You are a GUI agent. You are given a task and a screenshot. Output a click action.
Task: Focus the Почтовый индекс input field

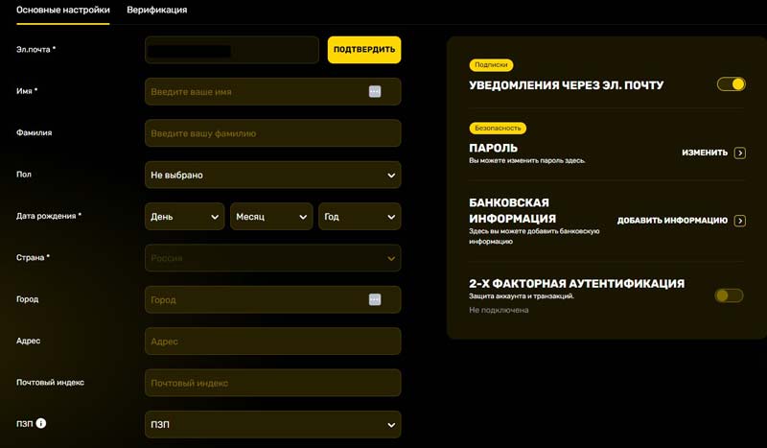tap(272, 383)
